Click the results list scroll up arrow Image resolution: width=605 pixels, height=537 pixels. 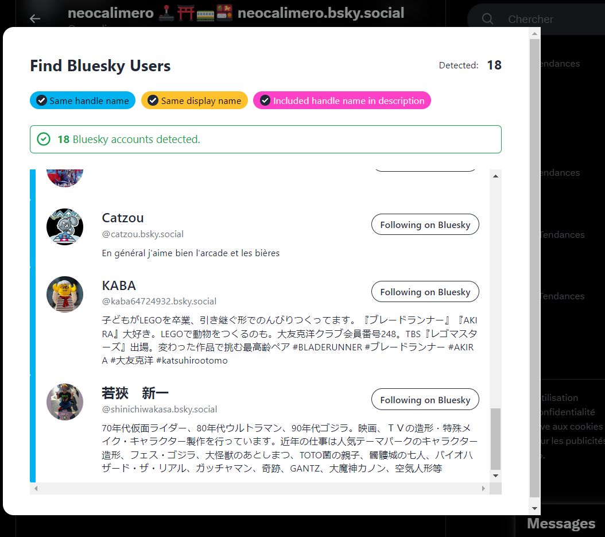[x=496, y=176]
